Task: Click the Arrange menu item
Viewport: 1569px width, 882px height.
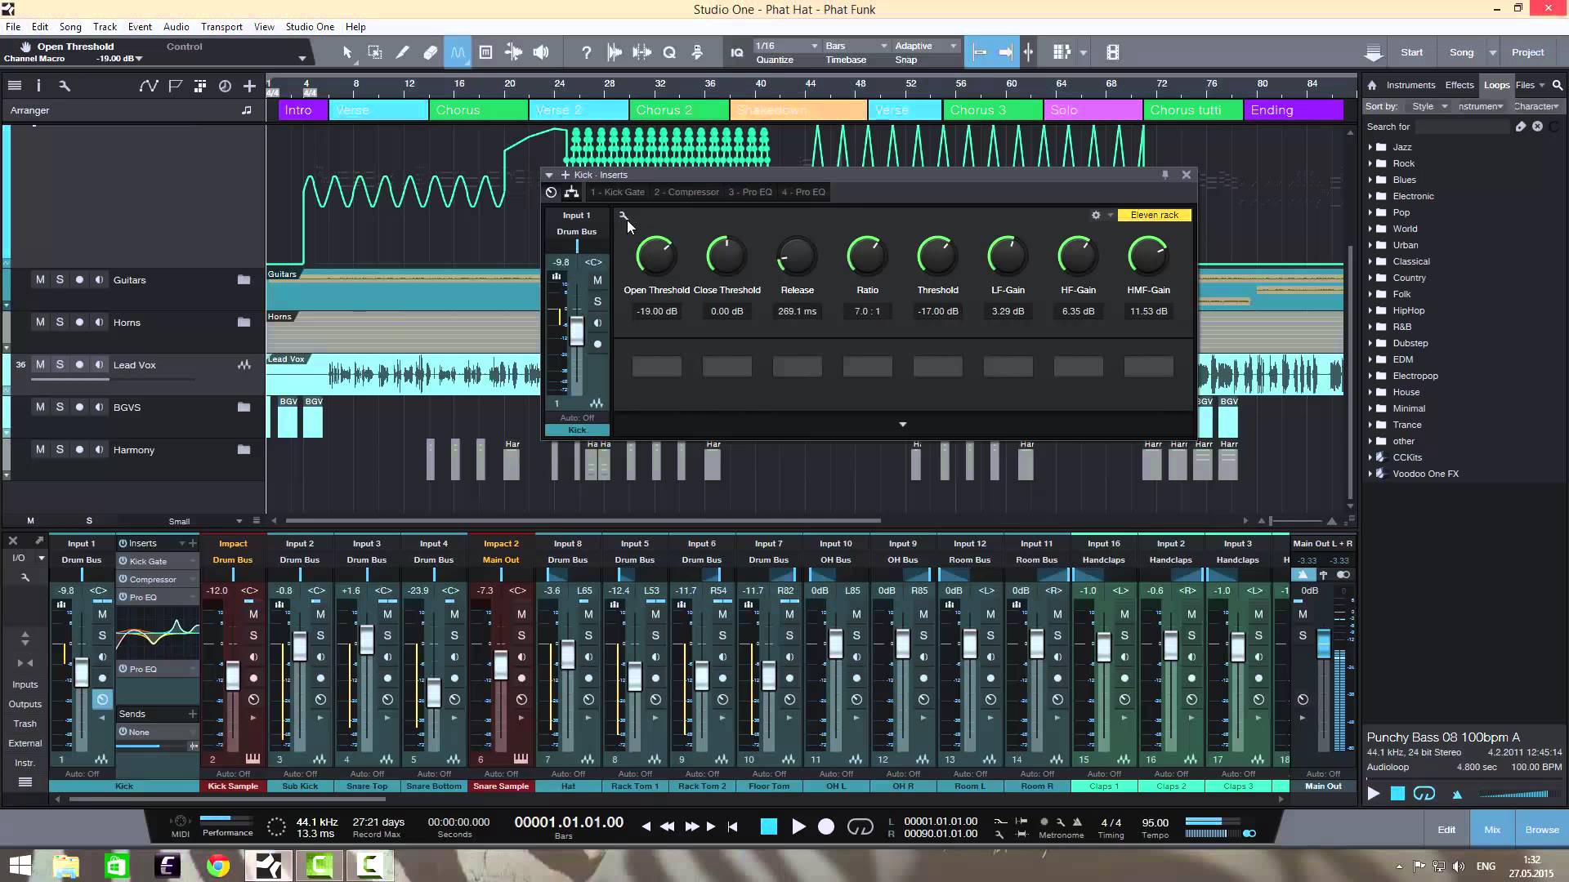Action: [x=28, y=109]
